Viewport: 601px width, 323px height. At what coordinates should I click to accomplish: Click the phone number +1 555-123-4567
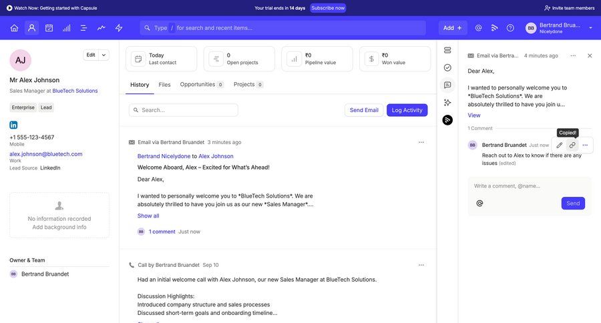pyautogui.click(x=32, y=137)
